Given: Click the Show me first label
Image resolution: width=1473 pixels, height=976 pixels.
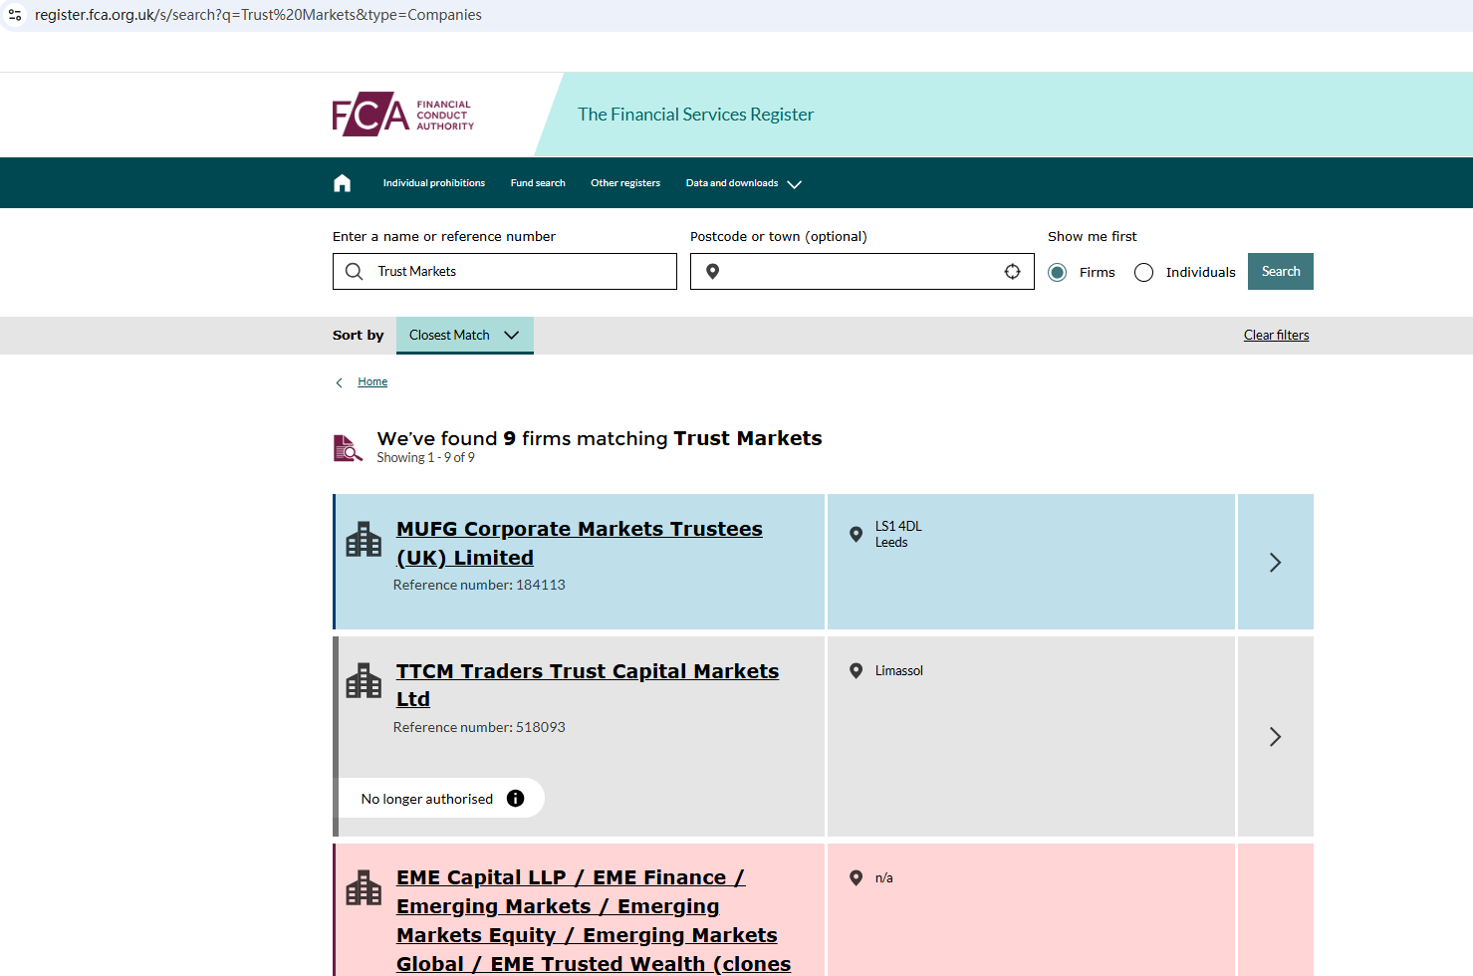Looking at the screenshot, I should pos(1093,236).
